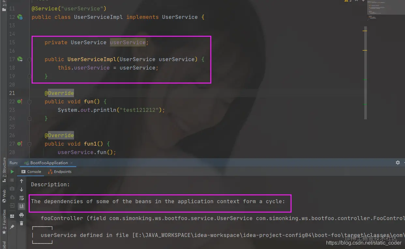Open the Web tool window
The image size is (405, 249).
(x=4, y=196)
